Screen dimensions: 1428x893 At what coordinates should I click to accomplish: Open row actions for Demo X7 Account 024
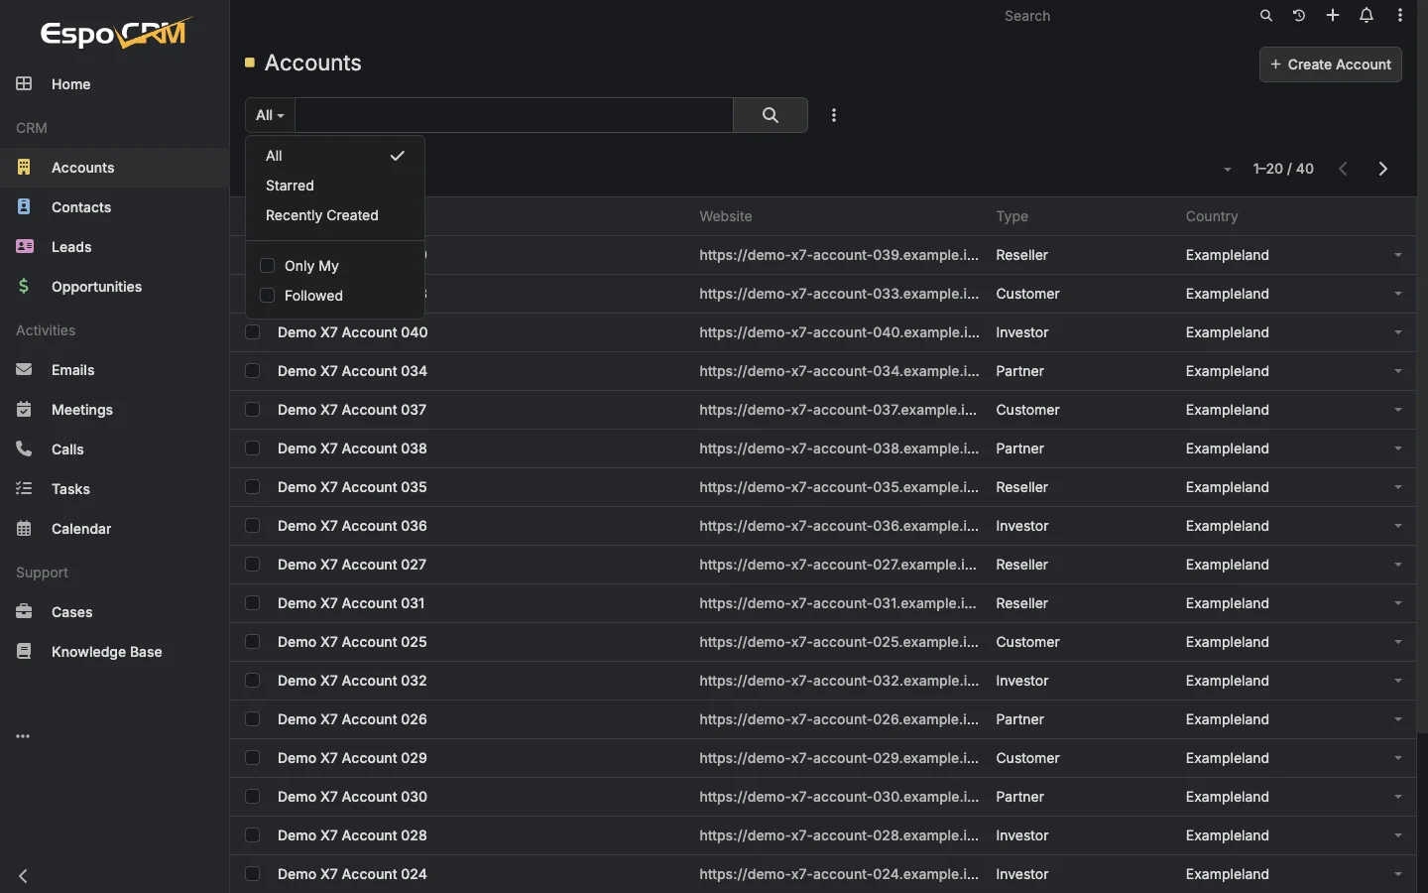1398,874
